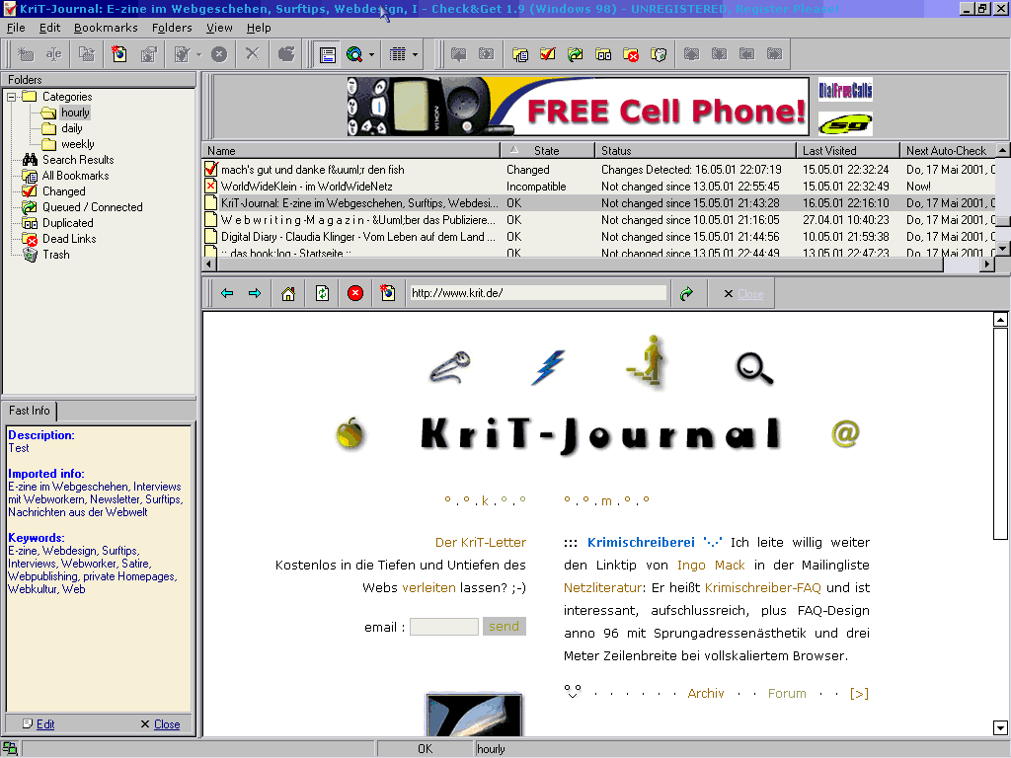Click the globe magnifier check icon

354,55
